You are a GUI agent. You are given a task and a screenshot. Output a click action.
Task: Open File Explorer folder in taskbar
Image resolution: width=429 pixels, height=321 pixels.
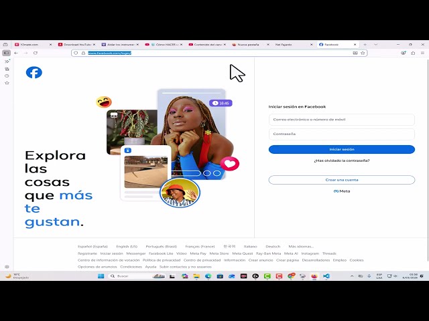196,276
